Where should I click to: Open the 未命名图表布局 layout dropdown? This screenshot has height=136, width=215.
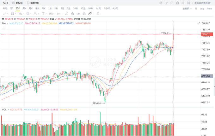point(203,3)
